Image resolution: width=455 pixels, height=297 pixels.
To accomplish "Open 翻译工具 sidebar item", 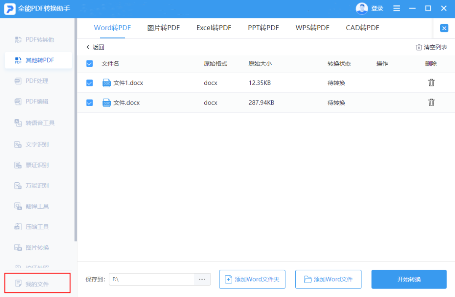I will click(x=31, y=206).
